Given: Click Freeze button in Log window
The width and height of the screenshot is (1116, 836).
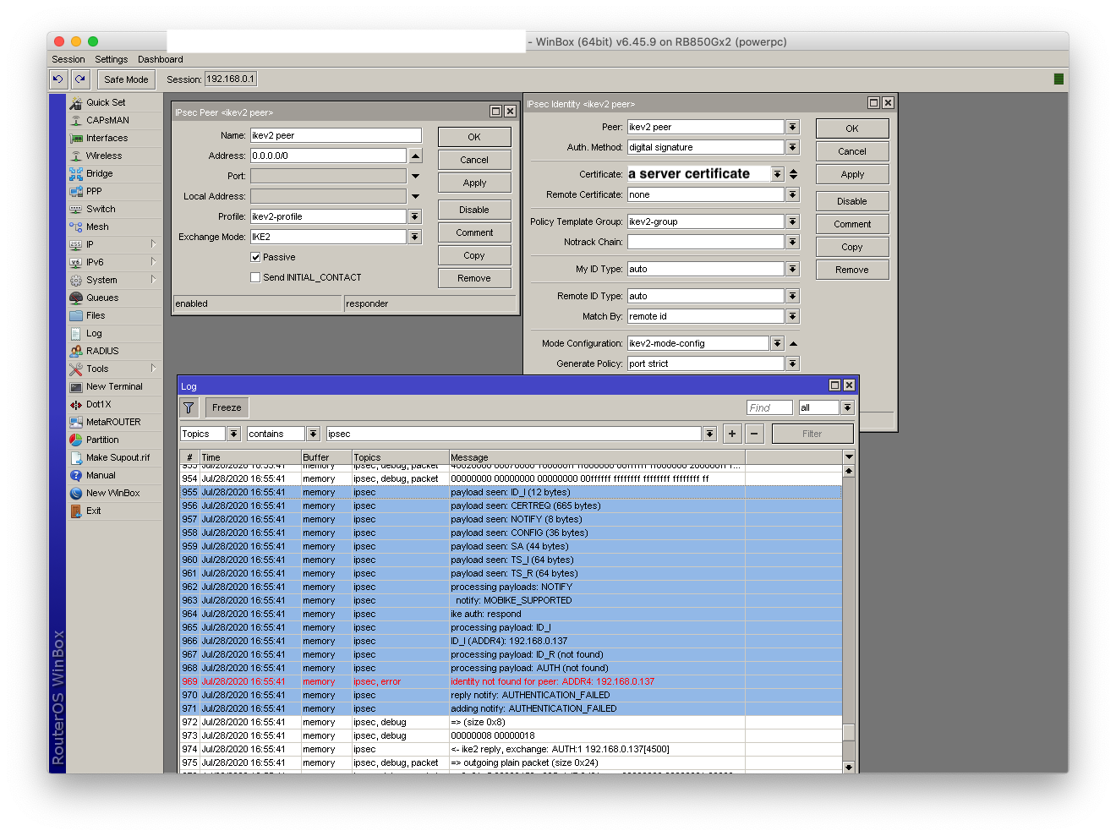Looking at the screenshot, I should [x=227, y=407].
